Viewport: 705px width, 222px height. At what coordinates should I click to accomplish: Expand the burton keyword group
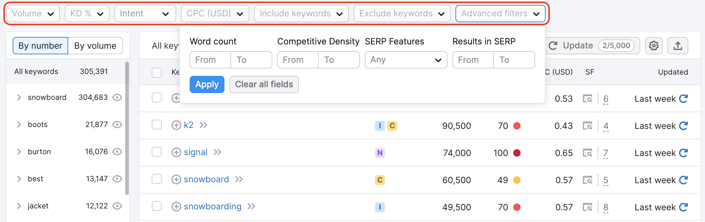coord(19,152)
